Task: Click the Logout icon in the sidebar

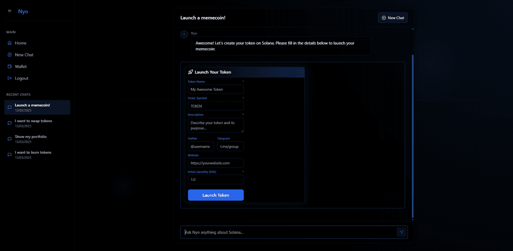Action: pos(9,78)
